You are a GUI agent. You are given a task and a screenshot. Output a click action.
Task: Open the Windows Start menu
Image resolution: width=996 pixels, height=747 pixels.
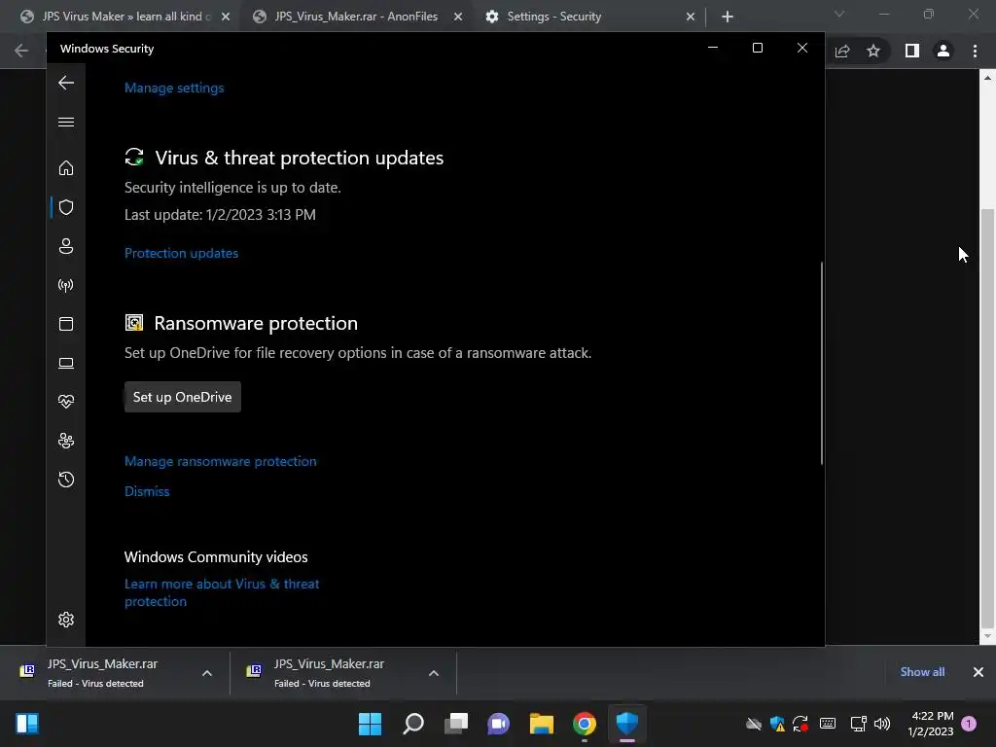pos(370,724)
